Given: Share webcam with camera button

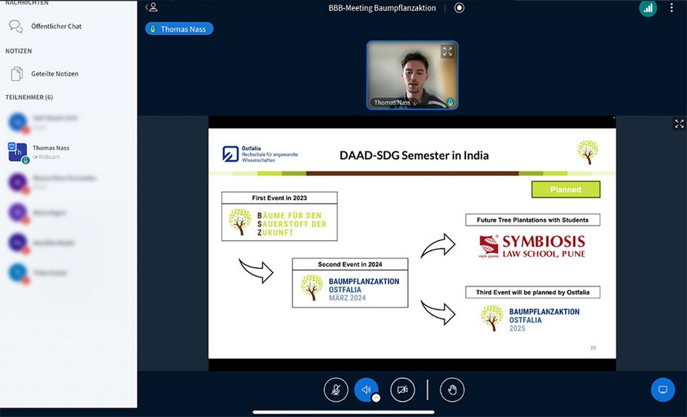Looking at the screenshot, I should coord(403,390).
